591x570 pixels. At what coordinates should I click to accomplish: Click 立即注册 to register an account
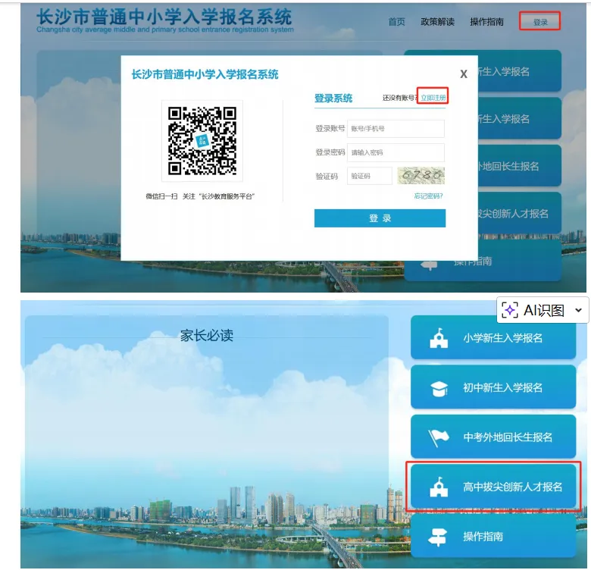[433, 98]
